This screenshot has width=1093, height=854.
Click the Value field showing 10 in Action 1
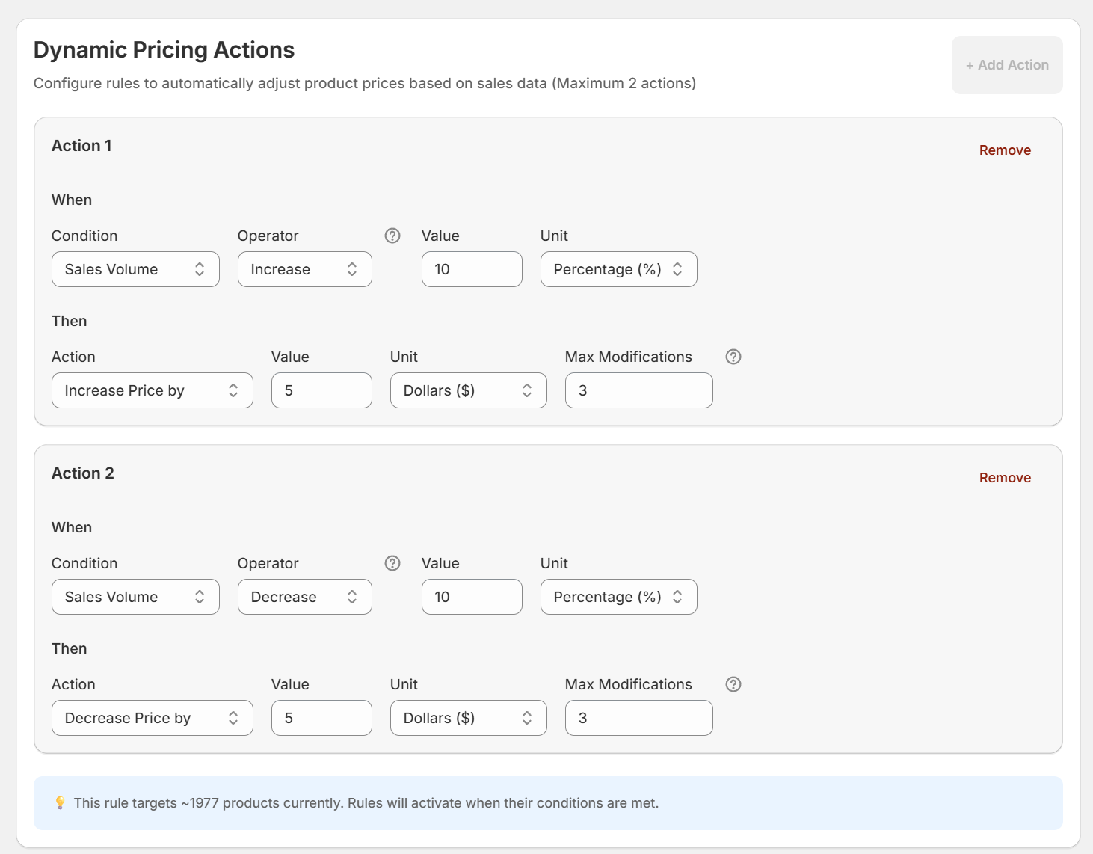(x=472, y=269)
